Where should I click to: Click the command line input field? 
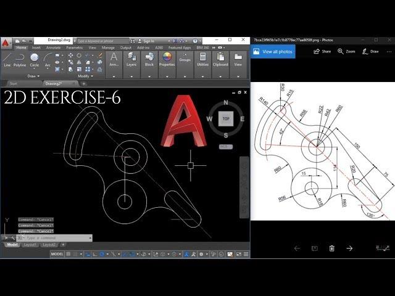54,238
